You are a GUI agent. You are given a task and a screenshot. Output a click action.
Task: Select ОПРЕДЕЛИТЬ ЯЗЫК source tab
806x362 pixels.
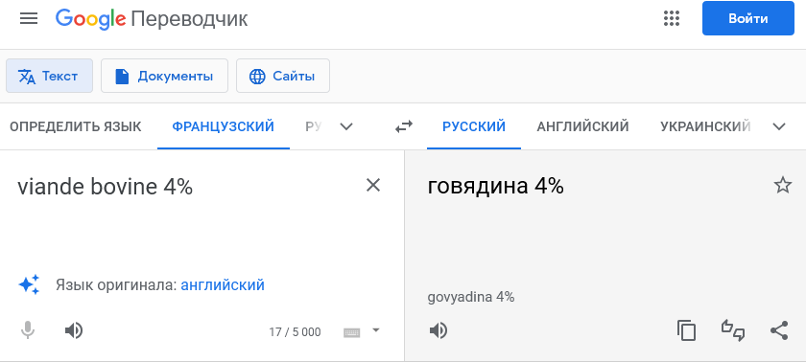point(76,126)
